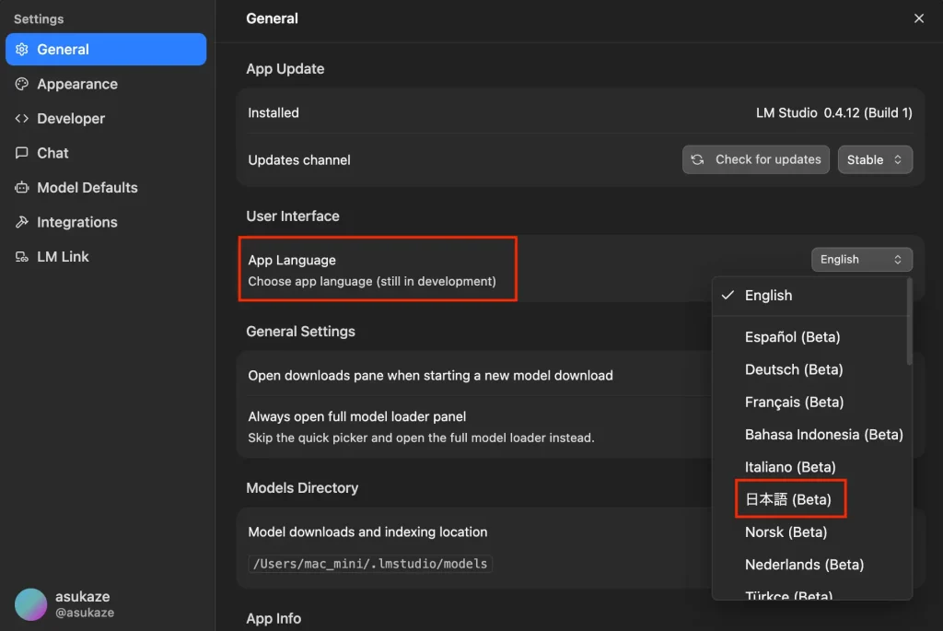
Task: Click the Developer code brackets icon
Action: point(22,119)
